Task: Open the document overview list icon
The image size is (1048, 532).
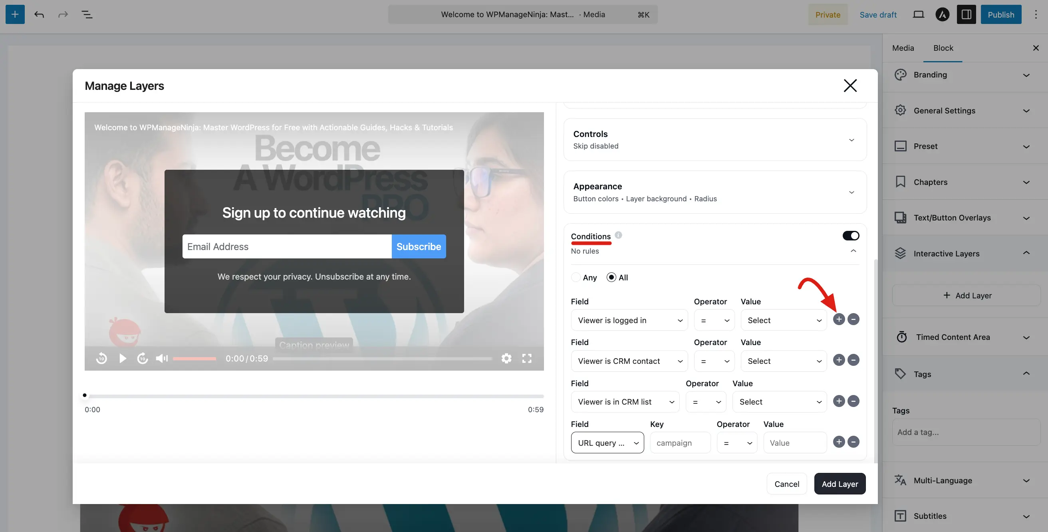Action: (x=87, y=15)
